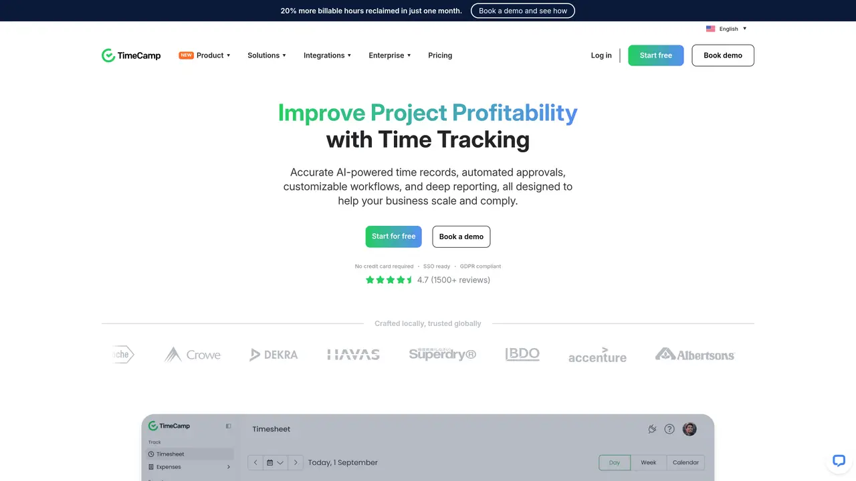Image resolution: width=856 pixels, height=481 pixels.
Task: Click the user avatar in preview
Action: (x=689, y=429)
